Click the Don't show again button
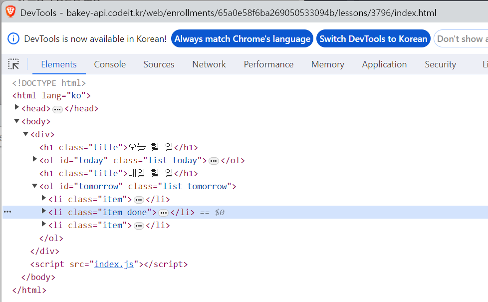Viewport: 488px width, 302px height. coord(461,38)
